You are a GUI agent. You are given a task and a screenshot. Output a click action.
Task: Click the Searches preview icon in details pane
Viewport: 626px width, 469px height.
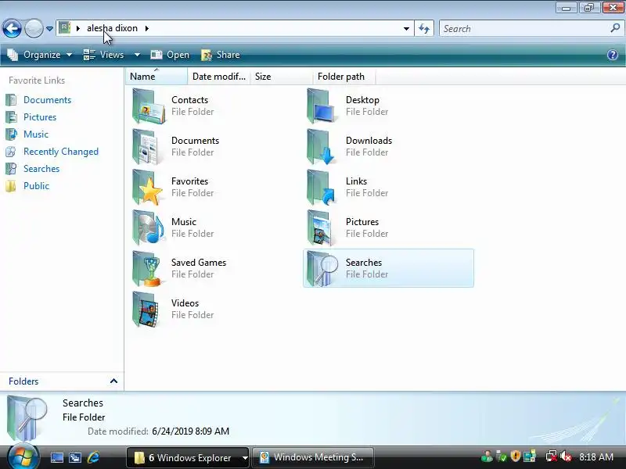(27, 417)
